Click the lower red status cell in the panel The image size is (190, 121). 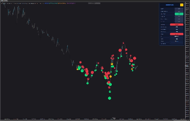[x=177, y=34]
